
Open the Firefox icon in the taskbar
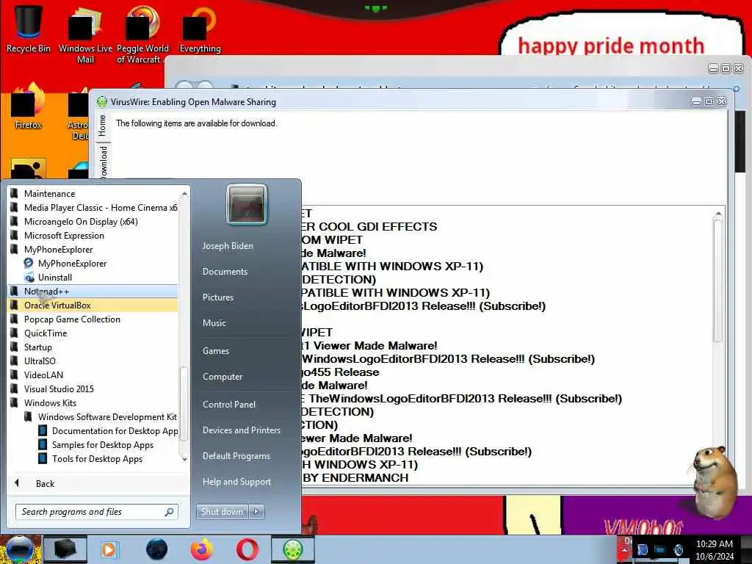tap(202, 549)
